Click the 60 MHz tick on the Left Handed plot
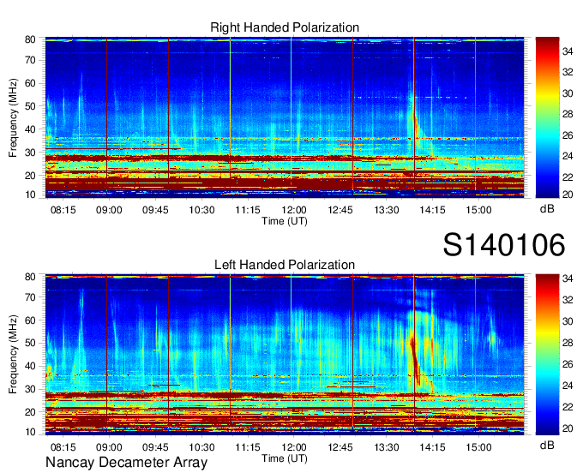Screen dimensions: 583x473 (30, 320)
